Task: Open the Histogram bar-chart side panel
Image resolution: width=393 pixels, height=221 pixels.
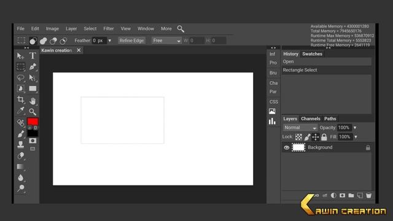Action: tap(272, 122)
